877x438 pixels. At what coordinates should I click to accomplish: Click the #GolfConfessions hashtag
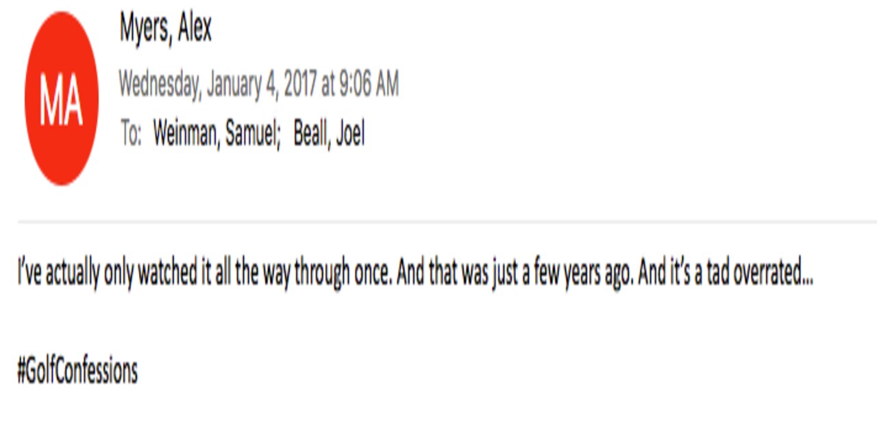click(77, 372)
